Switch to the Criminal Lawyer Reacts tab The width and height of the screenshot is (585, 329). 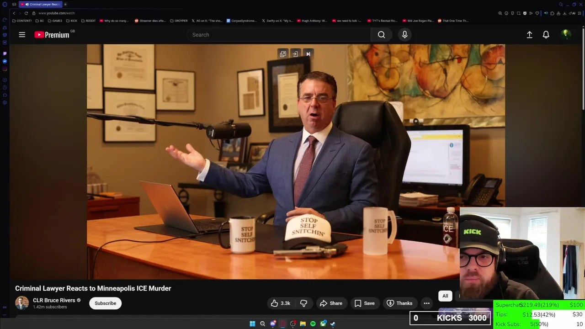(40, 4)
